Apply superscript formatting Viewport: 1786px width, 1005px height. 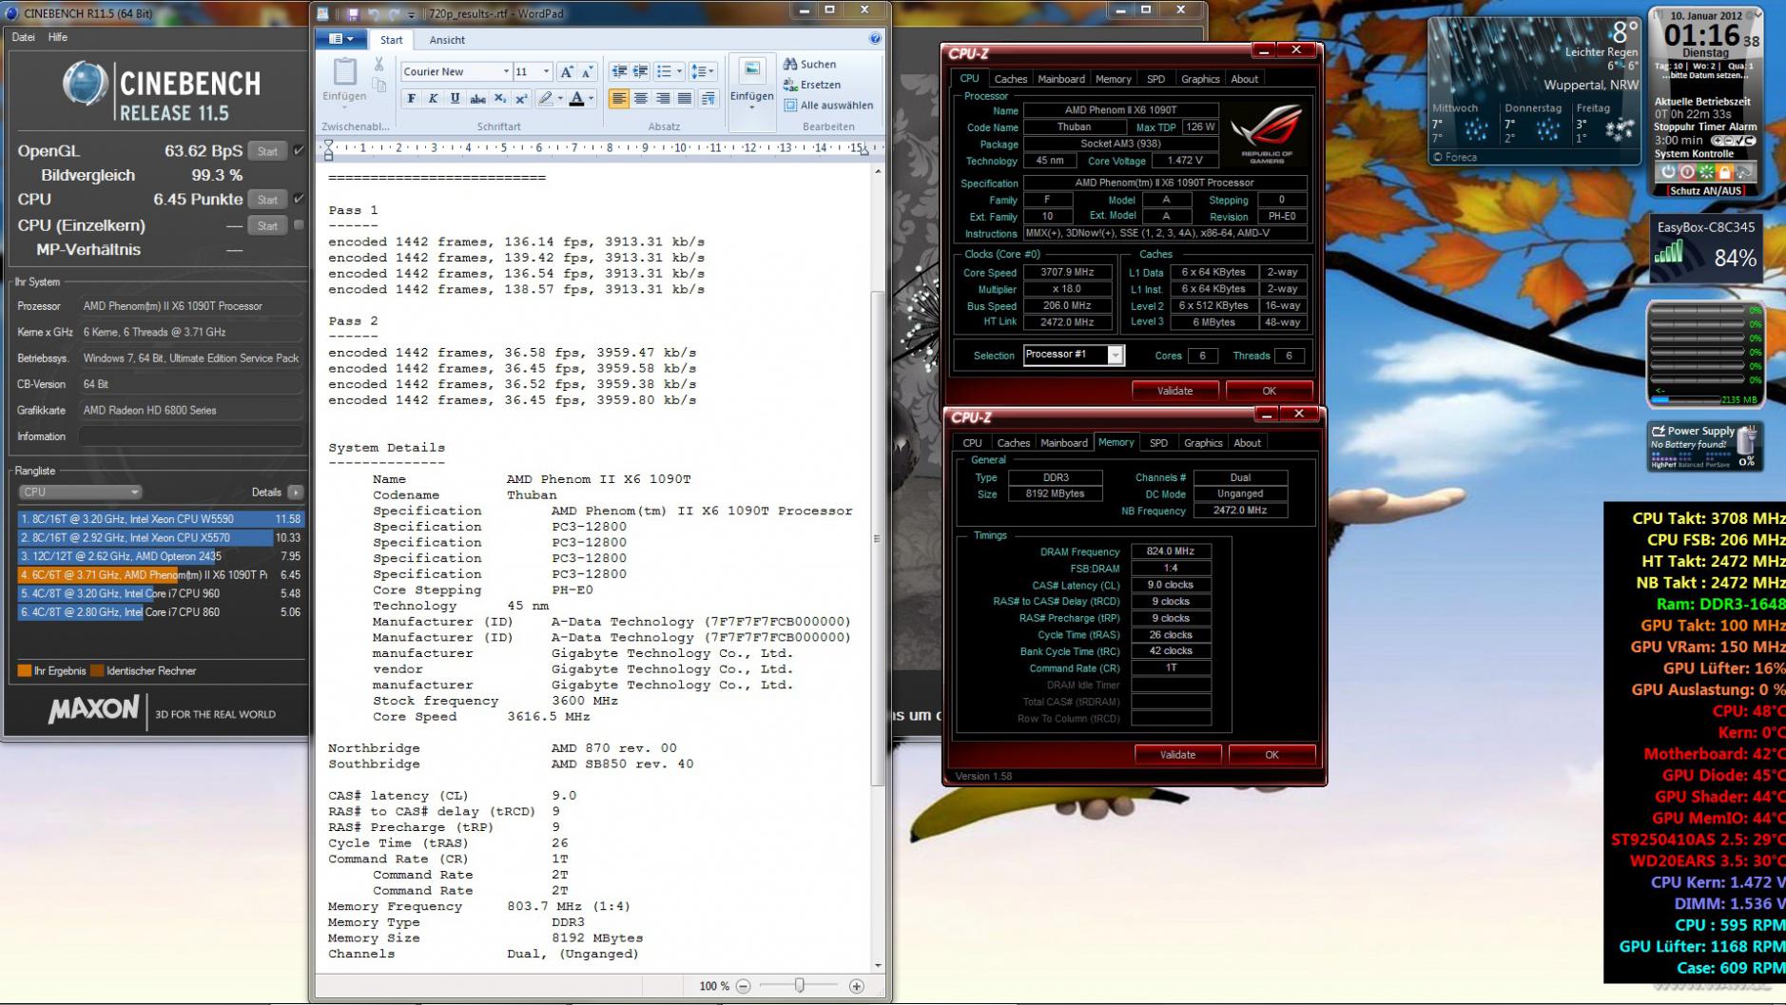tap(520, 99)
